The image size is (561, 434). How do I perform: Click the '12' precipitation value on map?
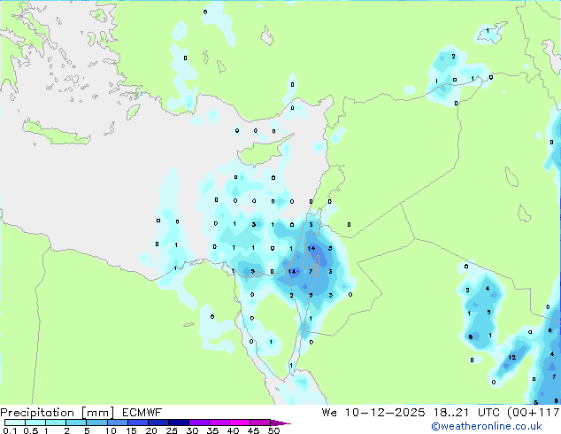(x=512, y=357)
